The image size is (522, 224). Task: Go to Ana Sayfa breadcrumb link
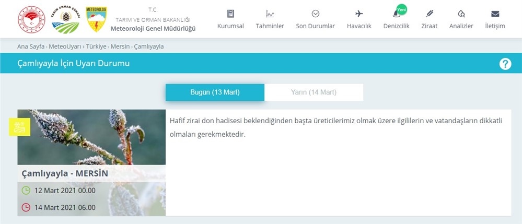point(31,46)
